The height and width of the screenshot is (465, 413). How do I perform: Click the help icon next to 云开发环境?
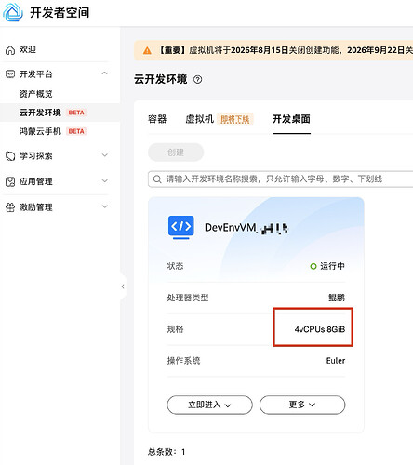click(197, 80)
